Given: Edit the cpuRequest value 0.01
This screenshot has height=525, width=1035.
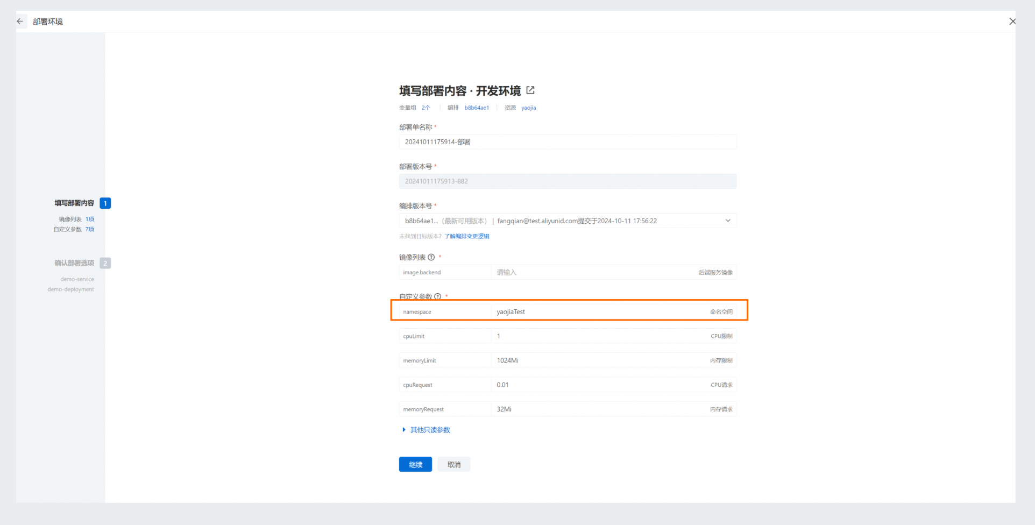Looking at the screenshot, I should click(597, 385).
